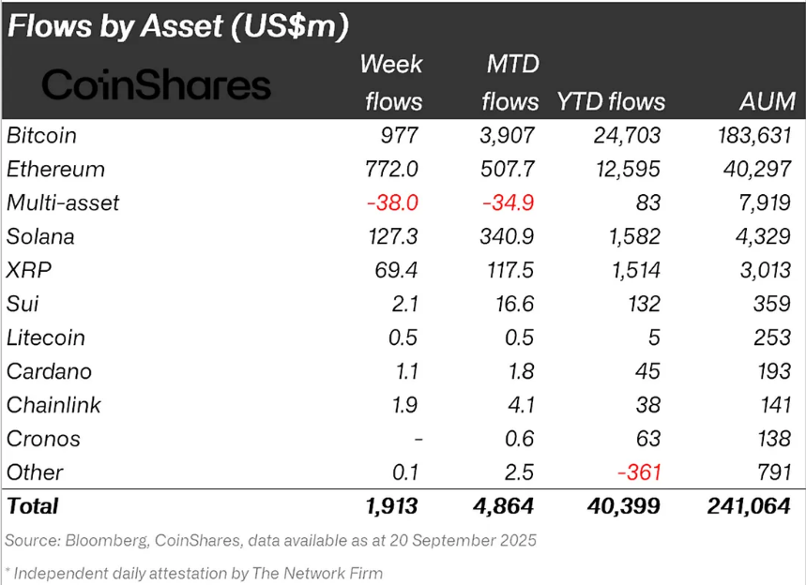
Task: Click the Multi-asset row label
Action: [x=63, y=202]
